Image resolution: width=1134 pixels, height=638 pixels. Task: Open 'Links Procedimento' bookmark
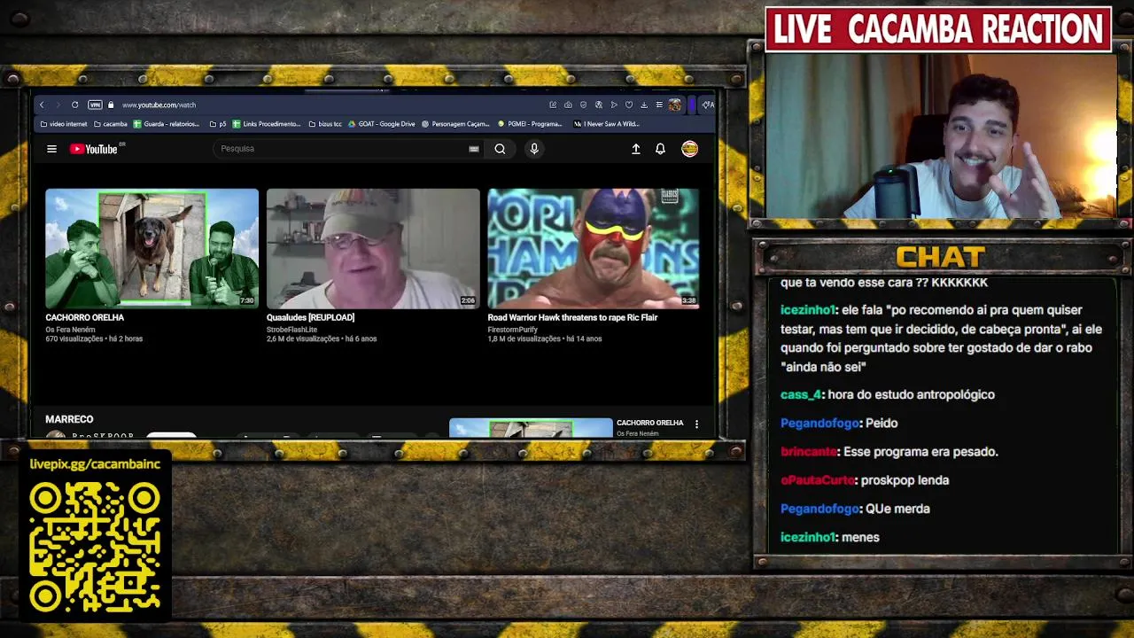tap(267, 124)
